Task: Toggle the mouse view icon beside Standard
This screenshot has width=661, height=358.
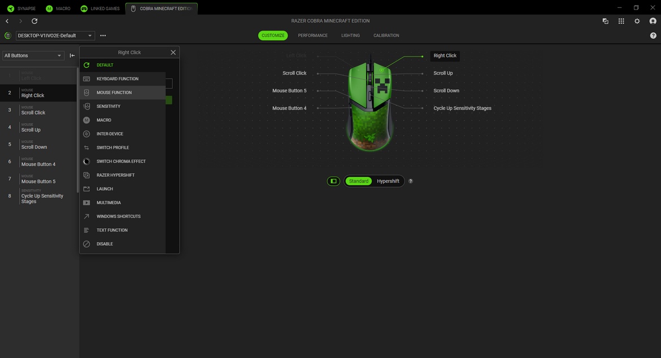Action: (333, 181)
